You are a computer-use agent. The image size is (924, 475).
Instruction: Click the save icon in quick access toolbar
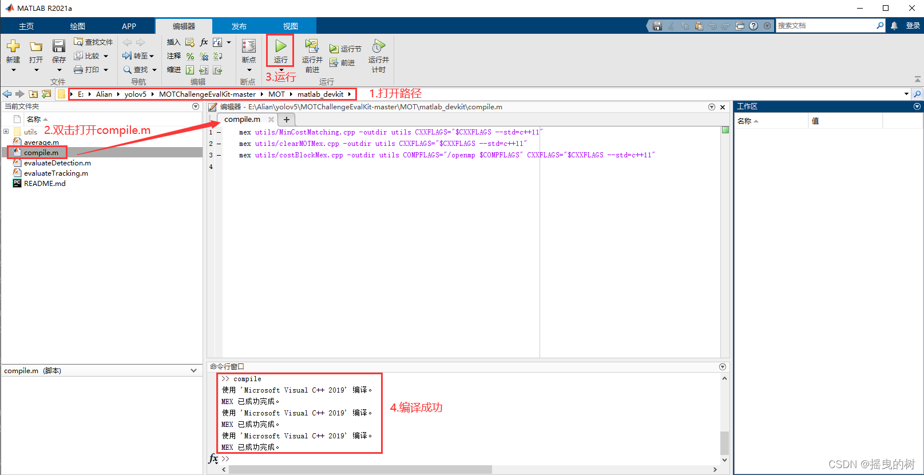(657, 26)
